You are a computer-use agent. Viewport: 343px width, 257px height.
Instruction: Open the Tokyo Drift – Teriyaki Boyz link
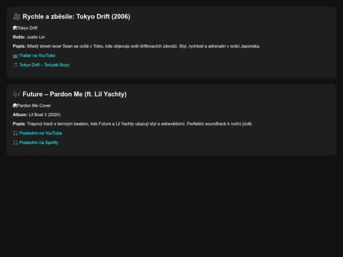(x=44, y=65)
